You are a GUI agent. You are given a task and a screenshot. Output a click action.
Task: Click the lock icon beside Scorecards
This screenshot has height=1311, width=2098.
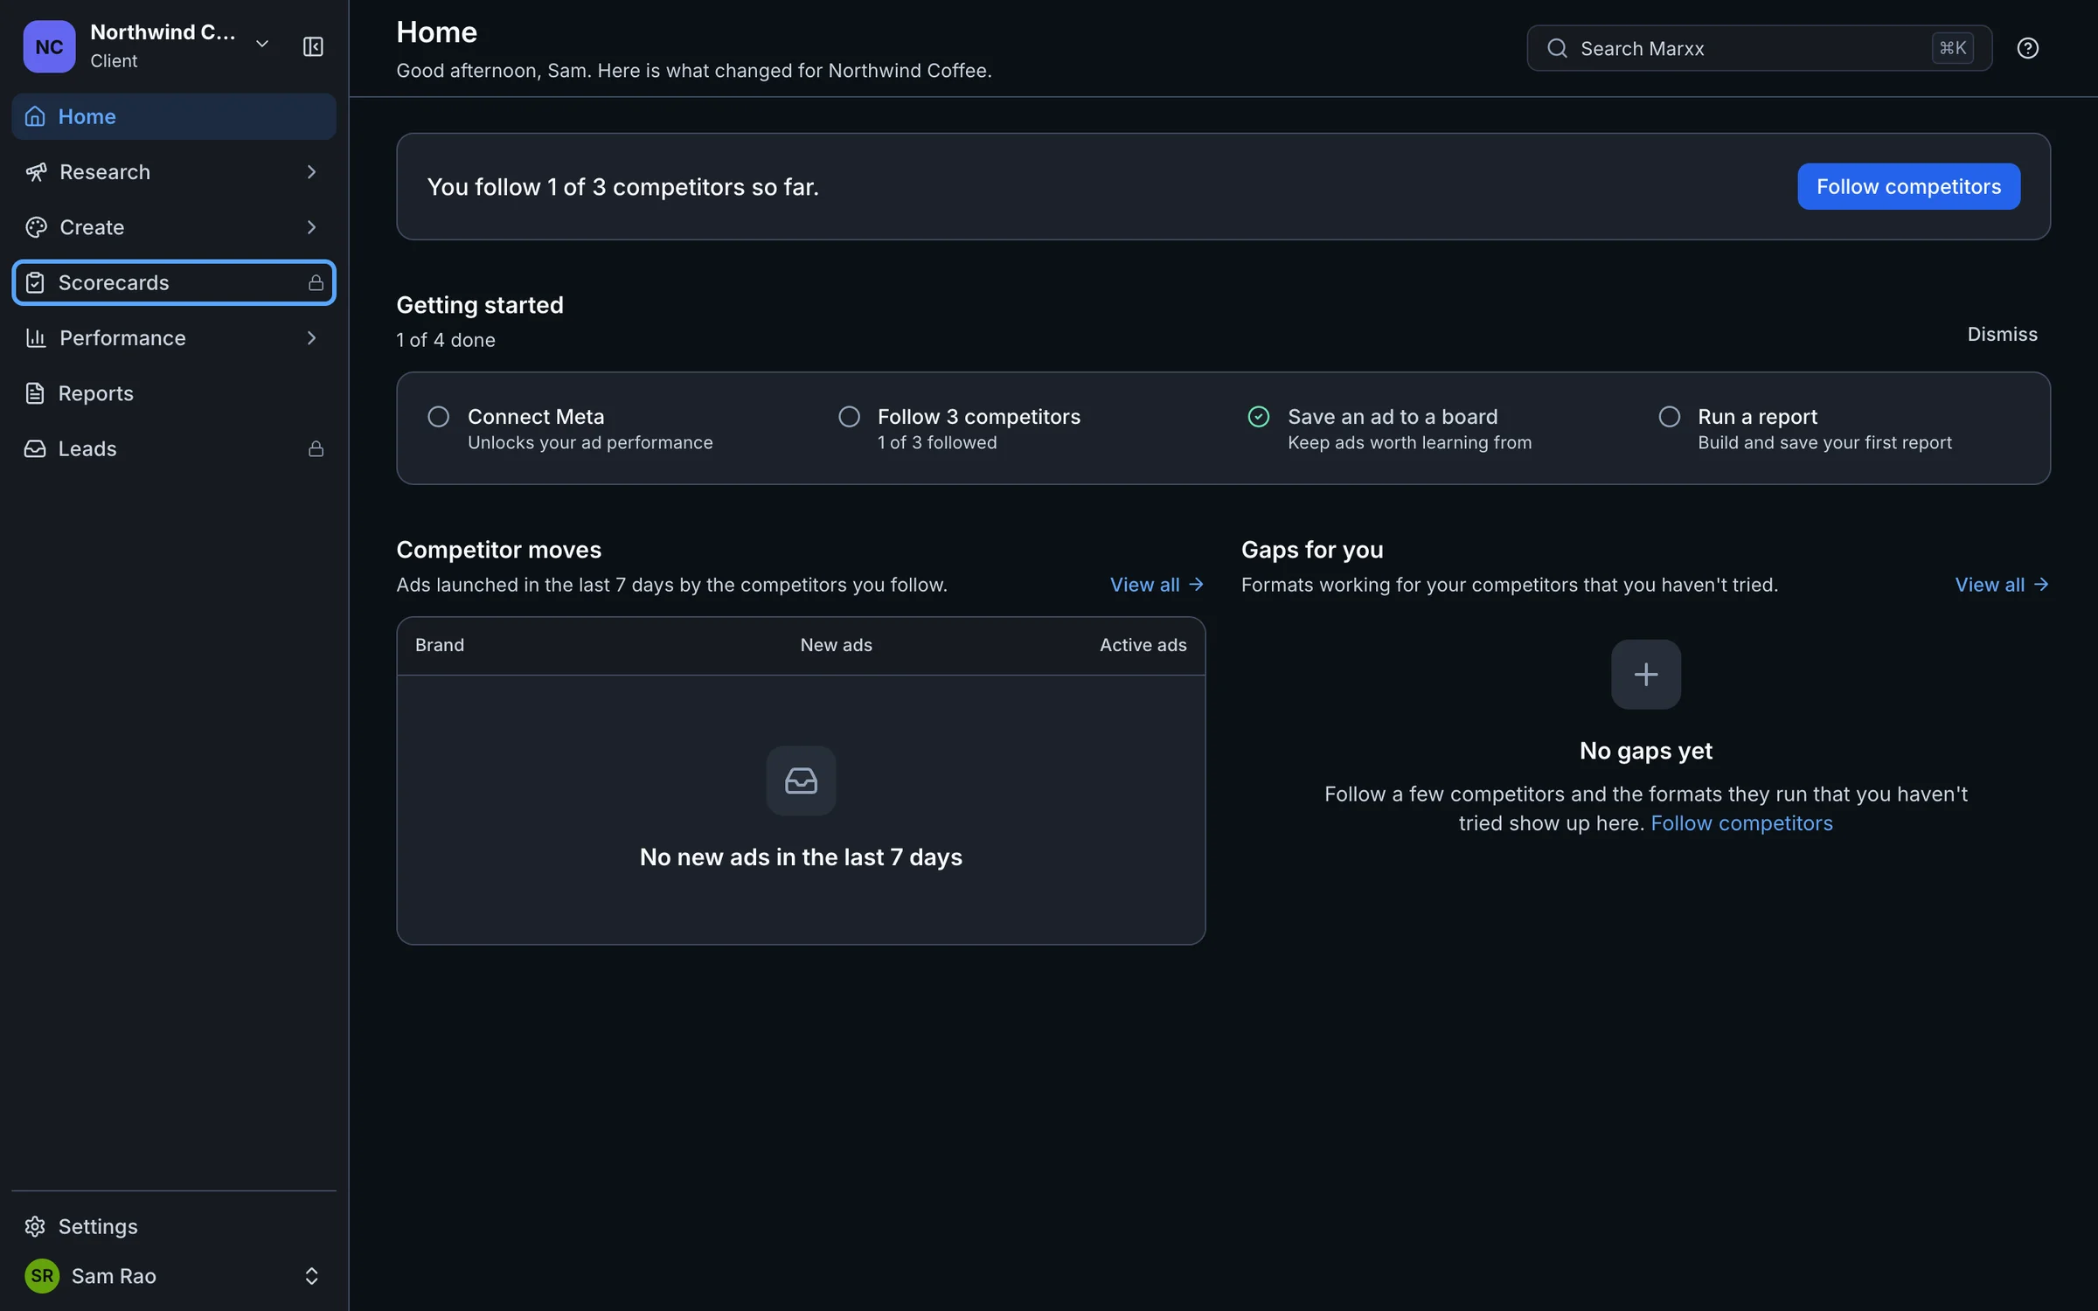coord(316,282)
